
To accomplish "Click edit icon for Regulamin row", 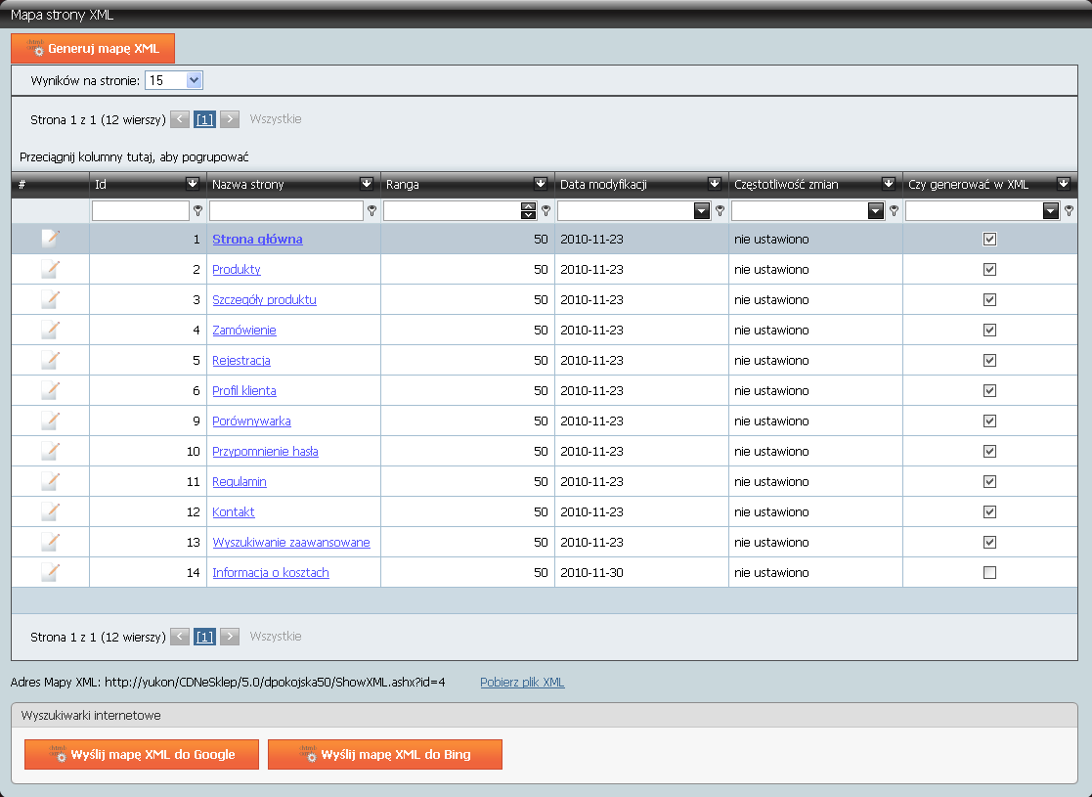I will pyautogui.click(x=50, y=481).
